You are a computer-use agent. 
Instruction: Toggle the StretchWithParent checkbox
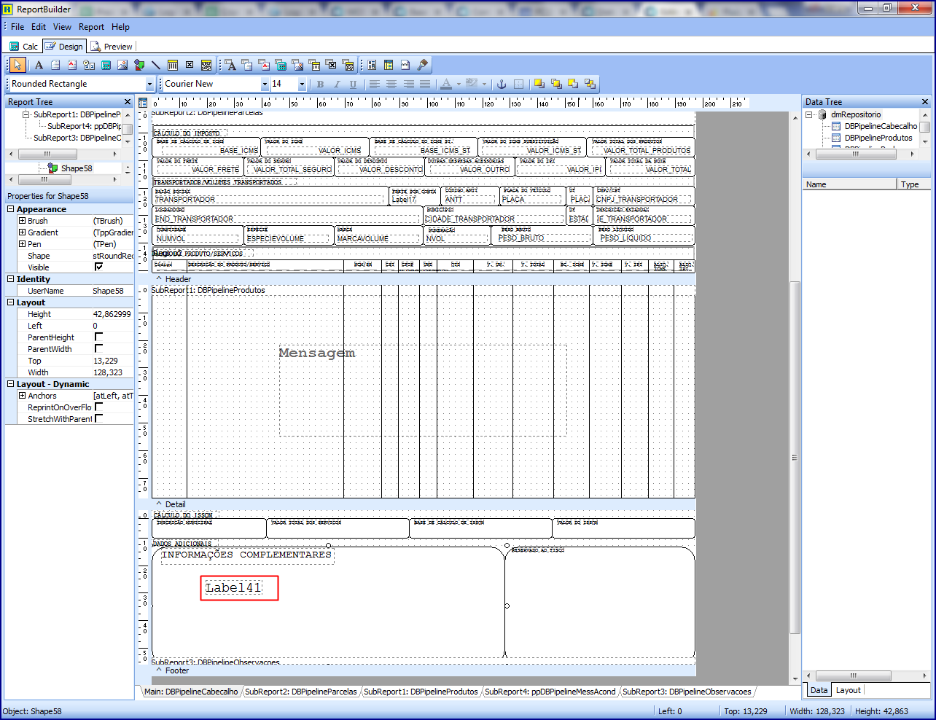tap(98, 418)
